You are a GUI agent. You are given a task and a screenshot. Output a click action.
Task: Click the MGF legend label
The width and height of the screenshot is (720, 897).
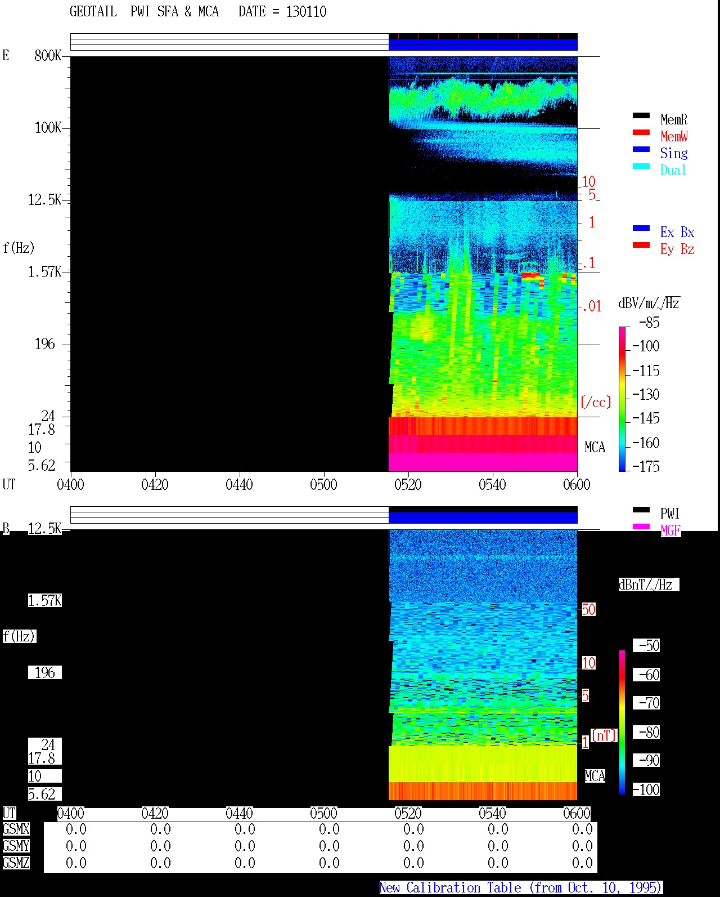pyautogui.click(x=670, y=530)
